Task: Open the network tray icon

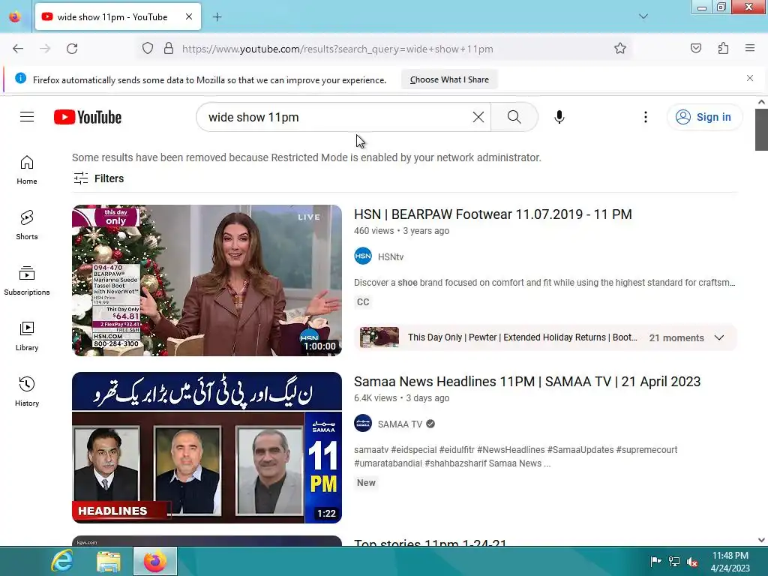Action: (x=674, y=562)
